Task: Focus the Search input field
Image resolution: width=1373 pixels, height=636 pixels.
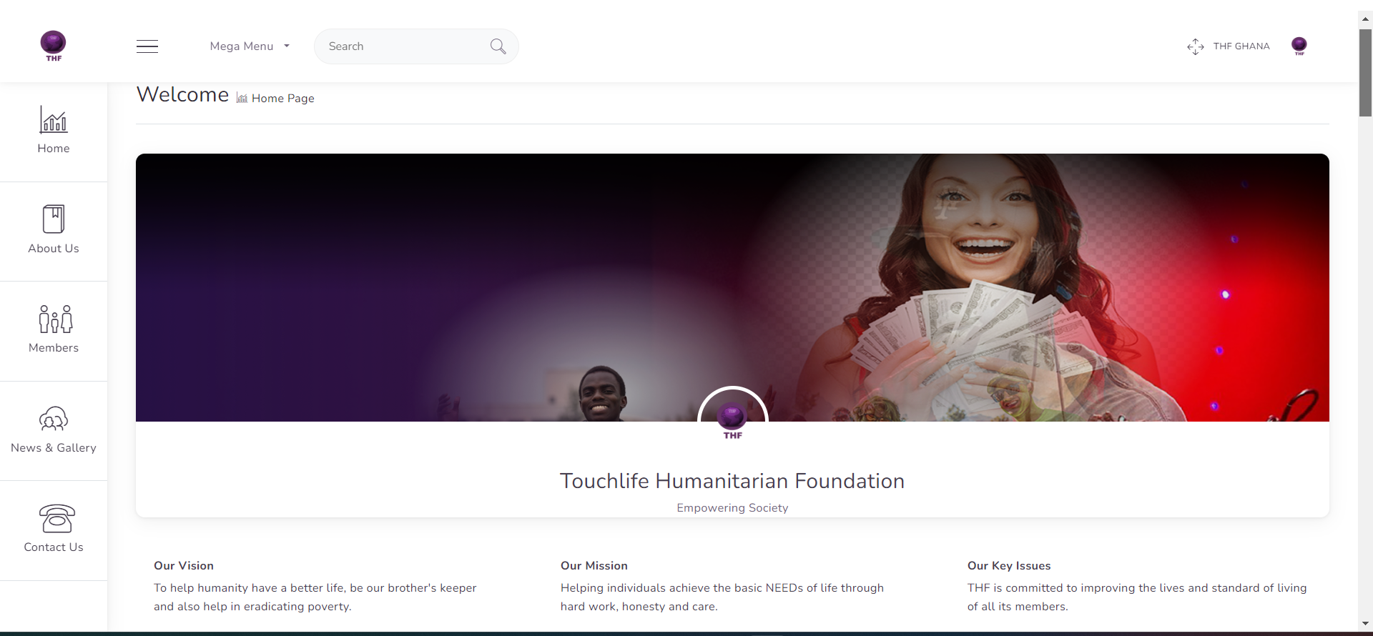Action: coord(404,46)
